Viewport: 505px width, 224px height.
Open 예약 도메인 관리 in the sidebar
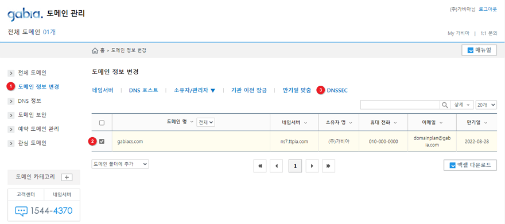tap(38, 129)
